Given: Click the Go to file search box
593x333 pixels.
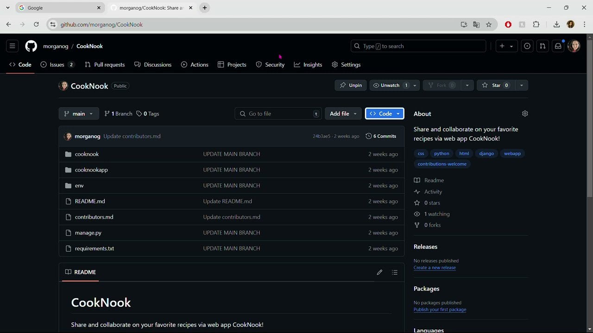Looking at the screenshot, I should click(278, 114).
